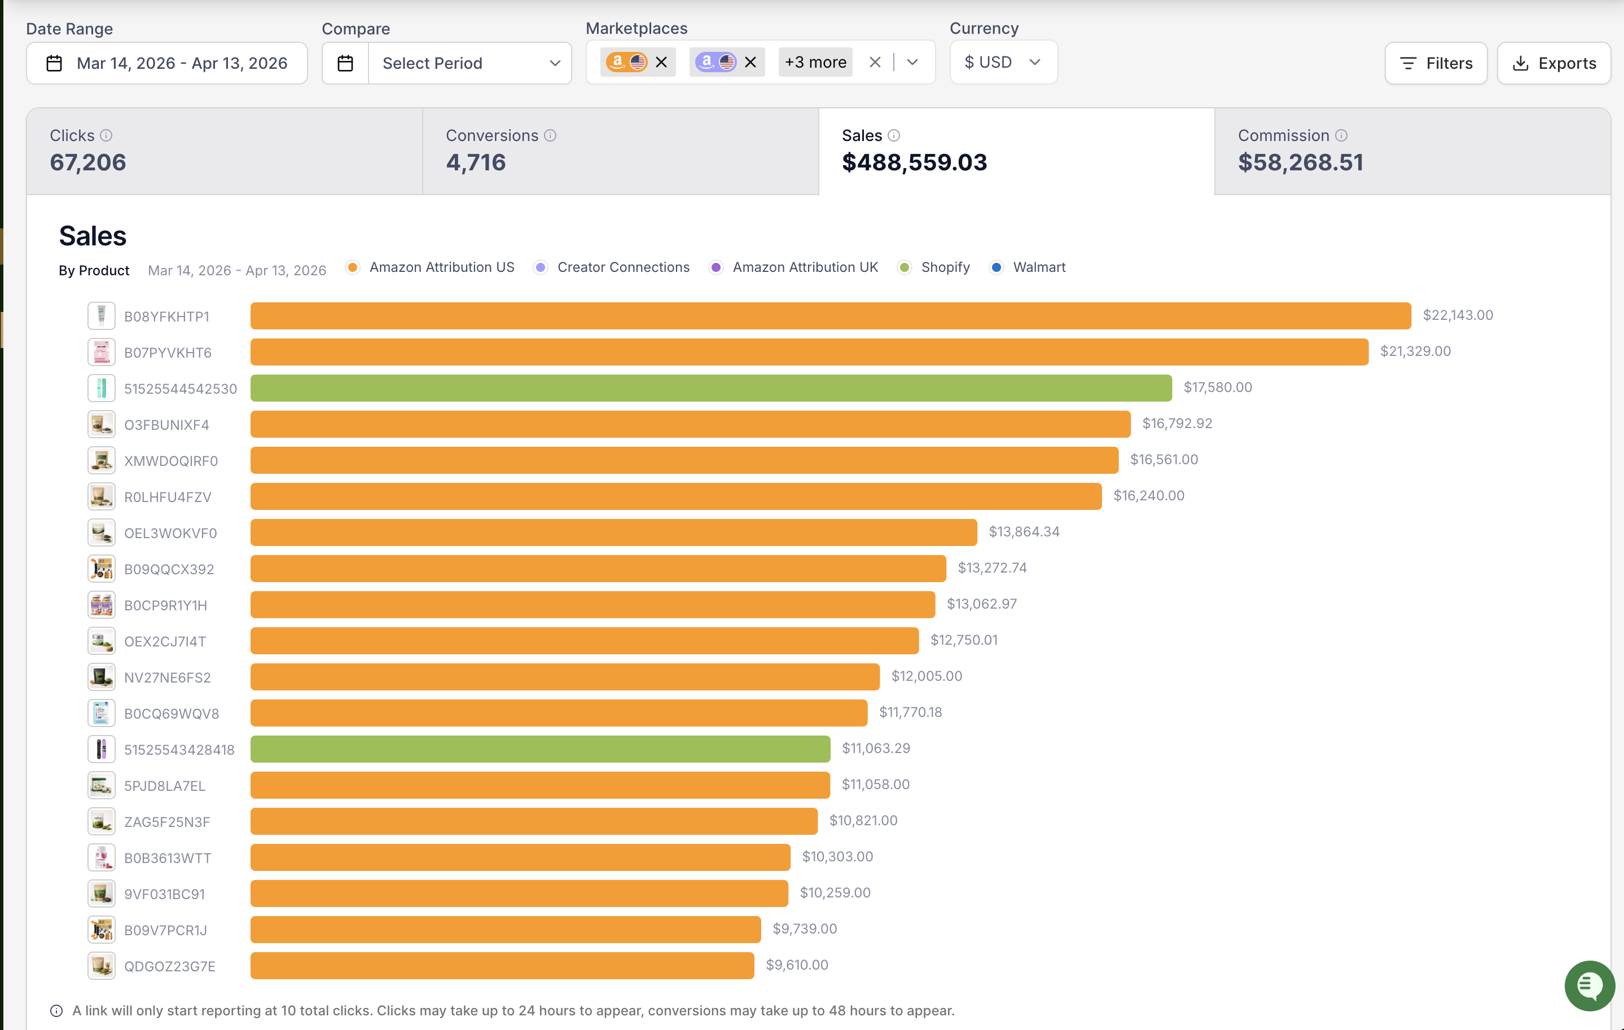The height and width of the screenshot is (1030, 1624).
Task: Click the info icon next to Commission
Action: [x=1341, y=135]
